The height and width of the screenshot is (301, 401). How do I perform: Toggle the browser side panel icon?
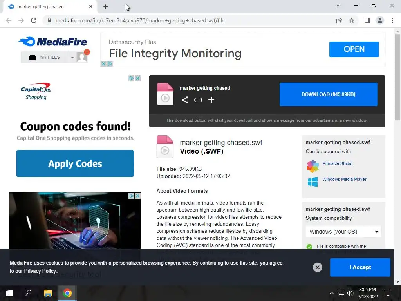[x=367, y=20]
